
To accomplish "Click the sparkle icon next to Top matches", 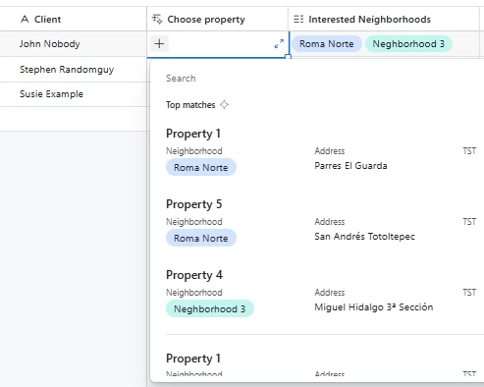I will 224,105.
